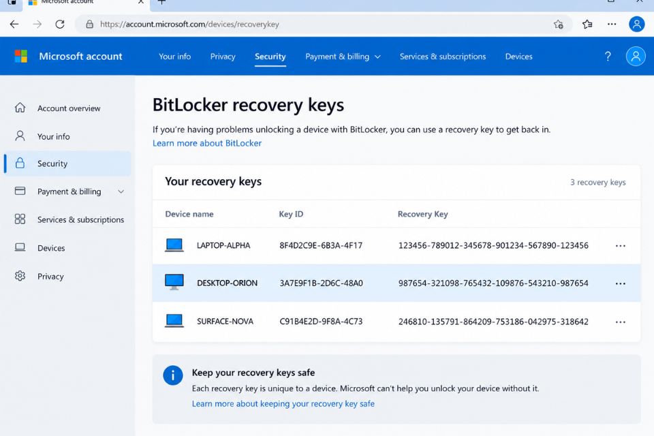This screenshot has height=436, width=654.
Task: Click the blue info circle icon
Action: [x=172, y=375]
